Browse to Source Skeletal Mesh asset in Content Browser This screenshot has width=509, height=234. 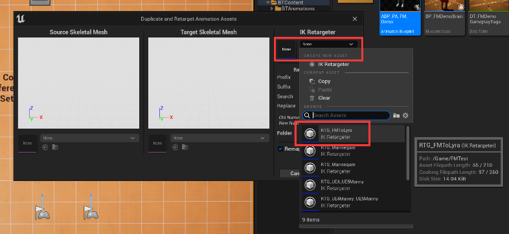tap(55, 147)
